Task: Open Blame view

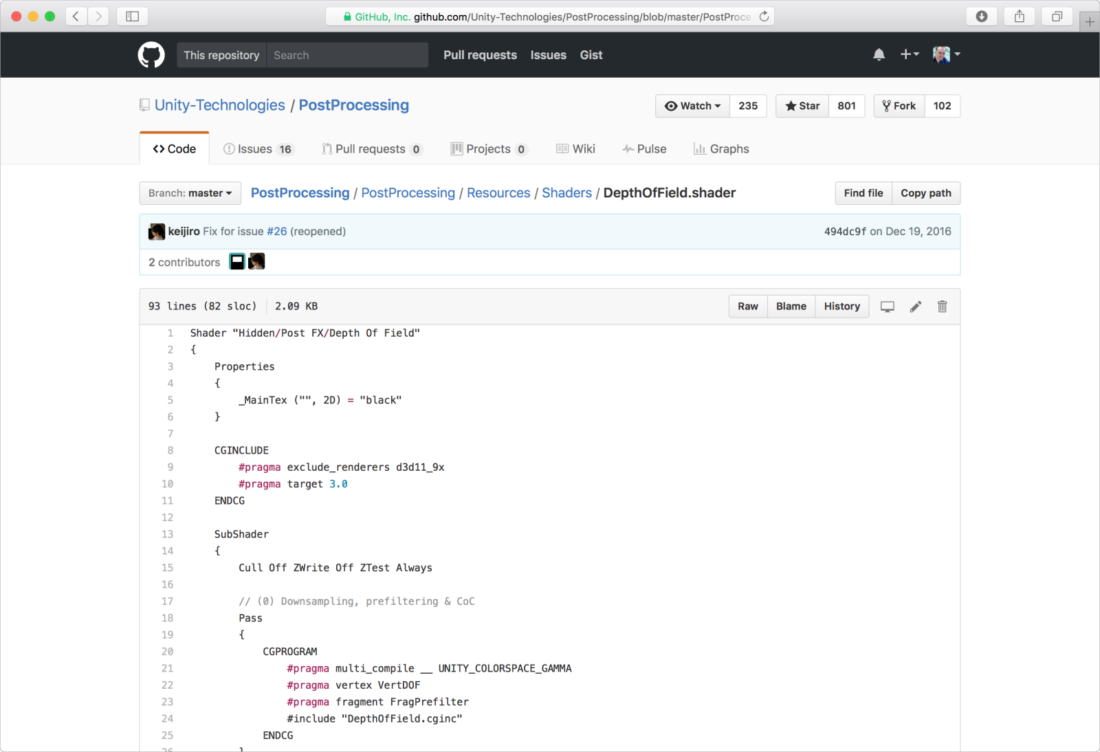Action: [x=791, y=307]
